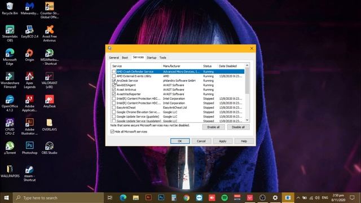Open the volume control in system tray
Viewport: 361px width, 203px height.
317,197
